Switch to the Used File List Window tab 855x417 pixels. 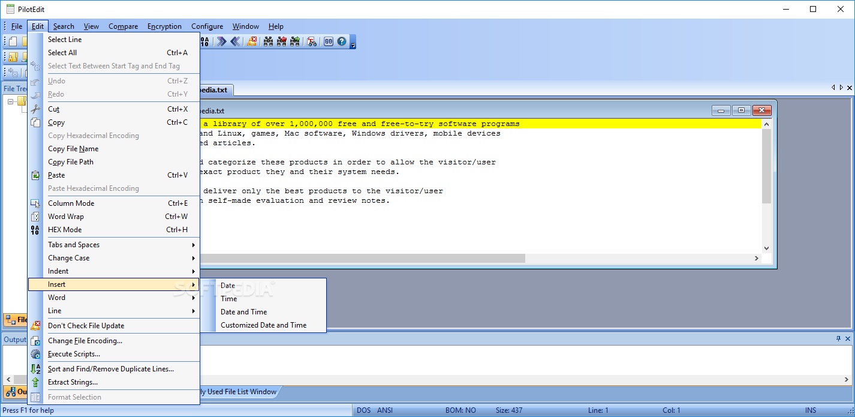pos(239,392)
